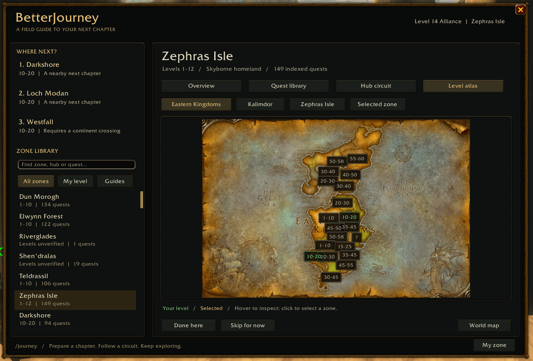
Task: Click the question mark zone badge
Action: [x=357, y=238]
